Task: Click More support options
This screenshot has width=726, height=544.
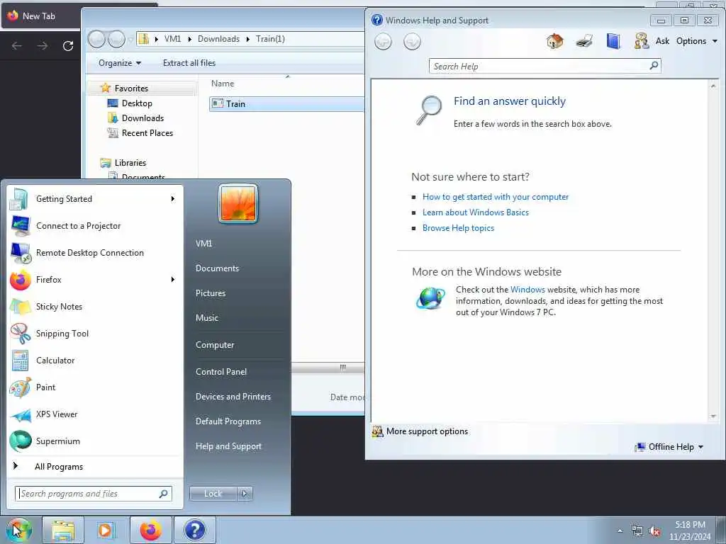Action: click(420, 431)
